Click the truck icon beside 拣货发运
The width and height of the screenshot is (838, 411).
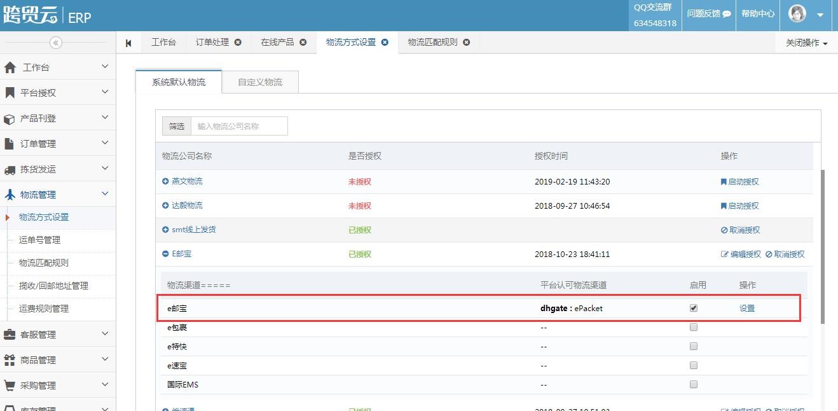(x=10, y=170)
